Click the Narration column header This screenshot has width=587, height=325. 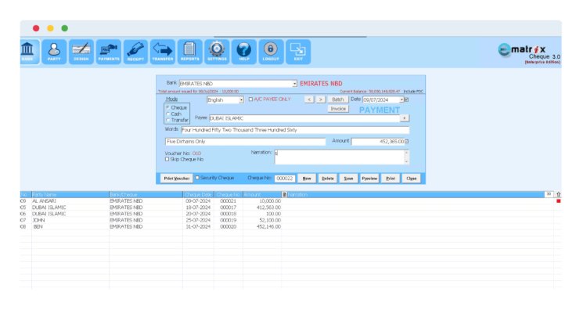(416, 195)
